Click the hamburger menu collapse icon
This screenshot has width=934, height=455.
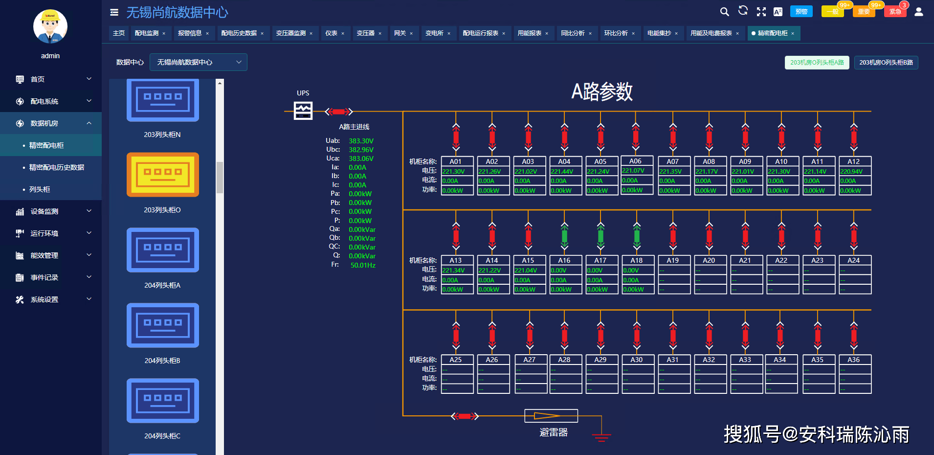[x=114, y=12]
